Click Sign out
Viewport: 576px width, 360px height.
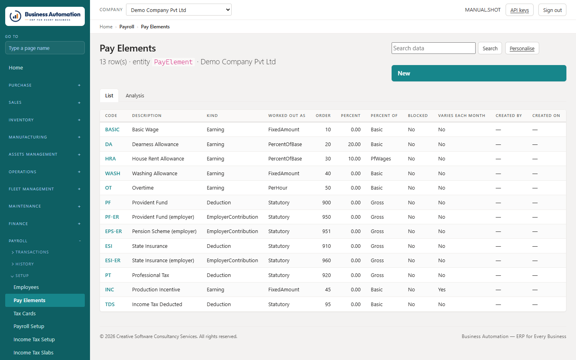pos(552,10)
